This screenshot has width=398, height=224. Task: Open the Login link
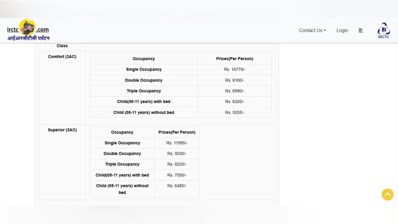point(342,30)
